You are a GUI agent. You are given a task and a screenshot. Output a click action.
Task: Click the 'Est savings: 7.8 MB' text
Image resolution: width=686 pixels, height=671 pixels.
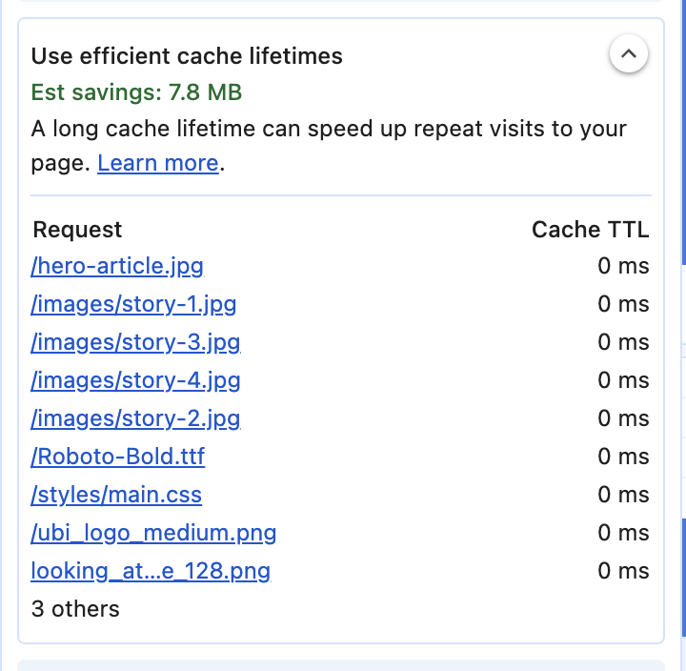(x=136, y=92)
